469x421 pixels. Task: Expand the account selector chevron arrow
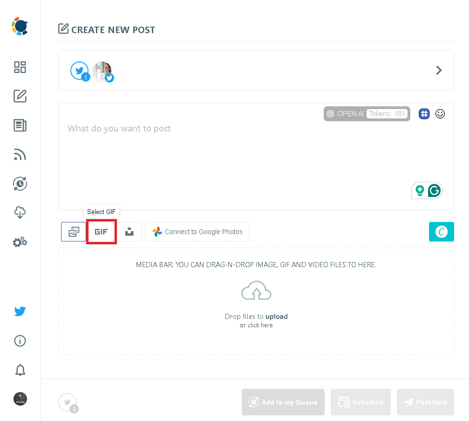tap(439, 70)
